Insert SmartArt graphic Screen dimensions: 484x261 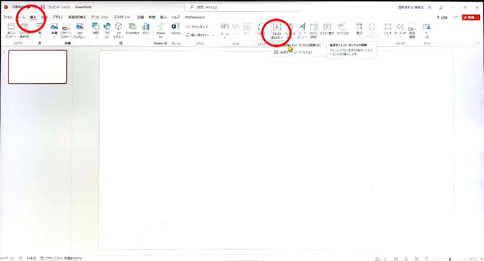[132, 29]
